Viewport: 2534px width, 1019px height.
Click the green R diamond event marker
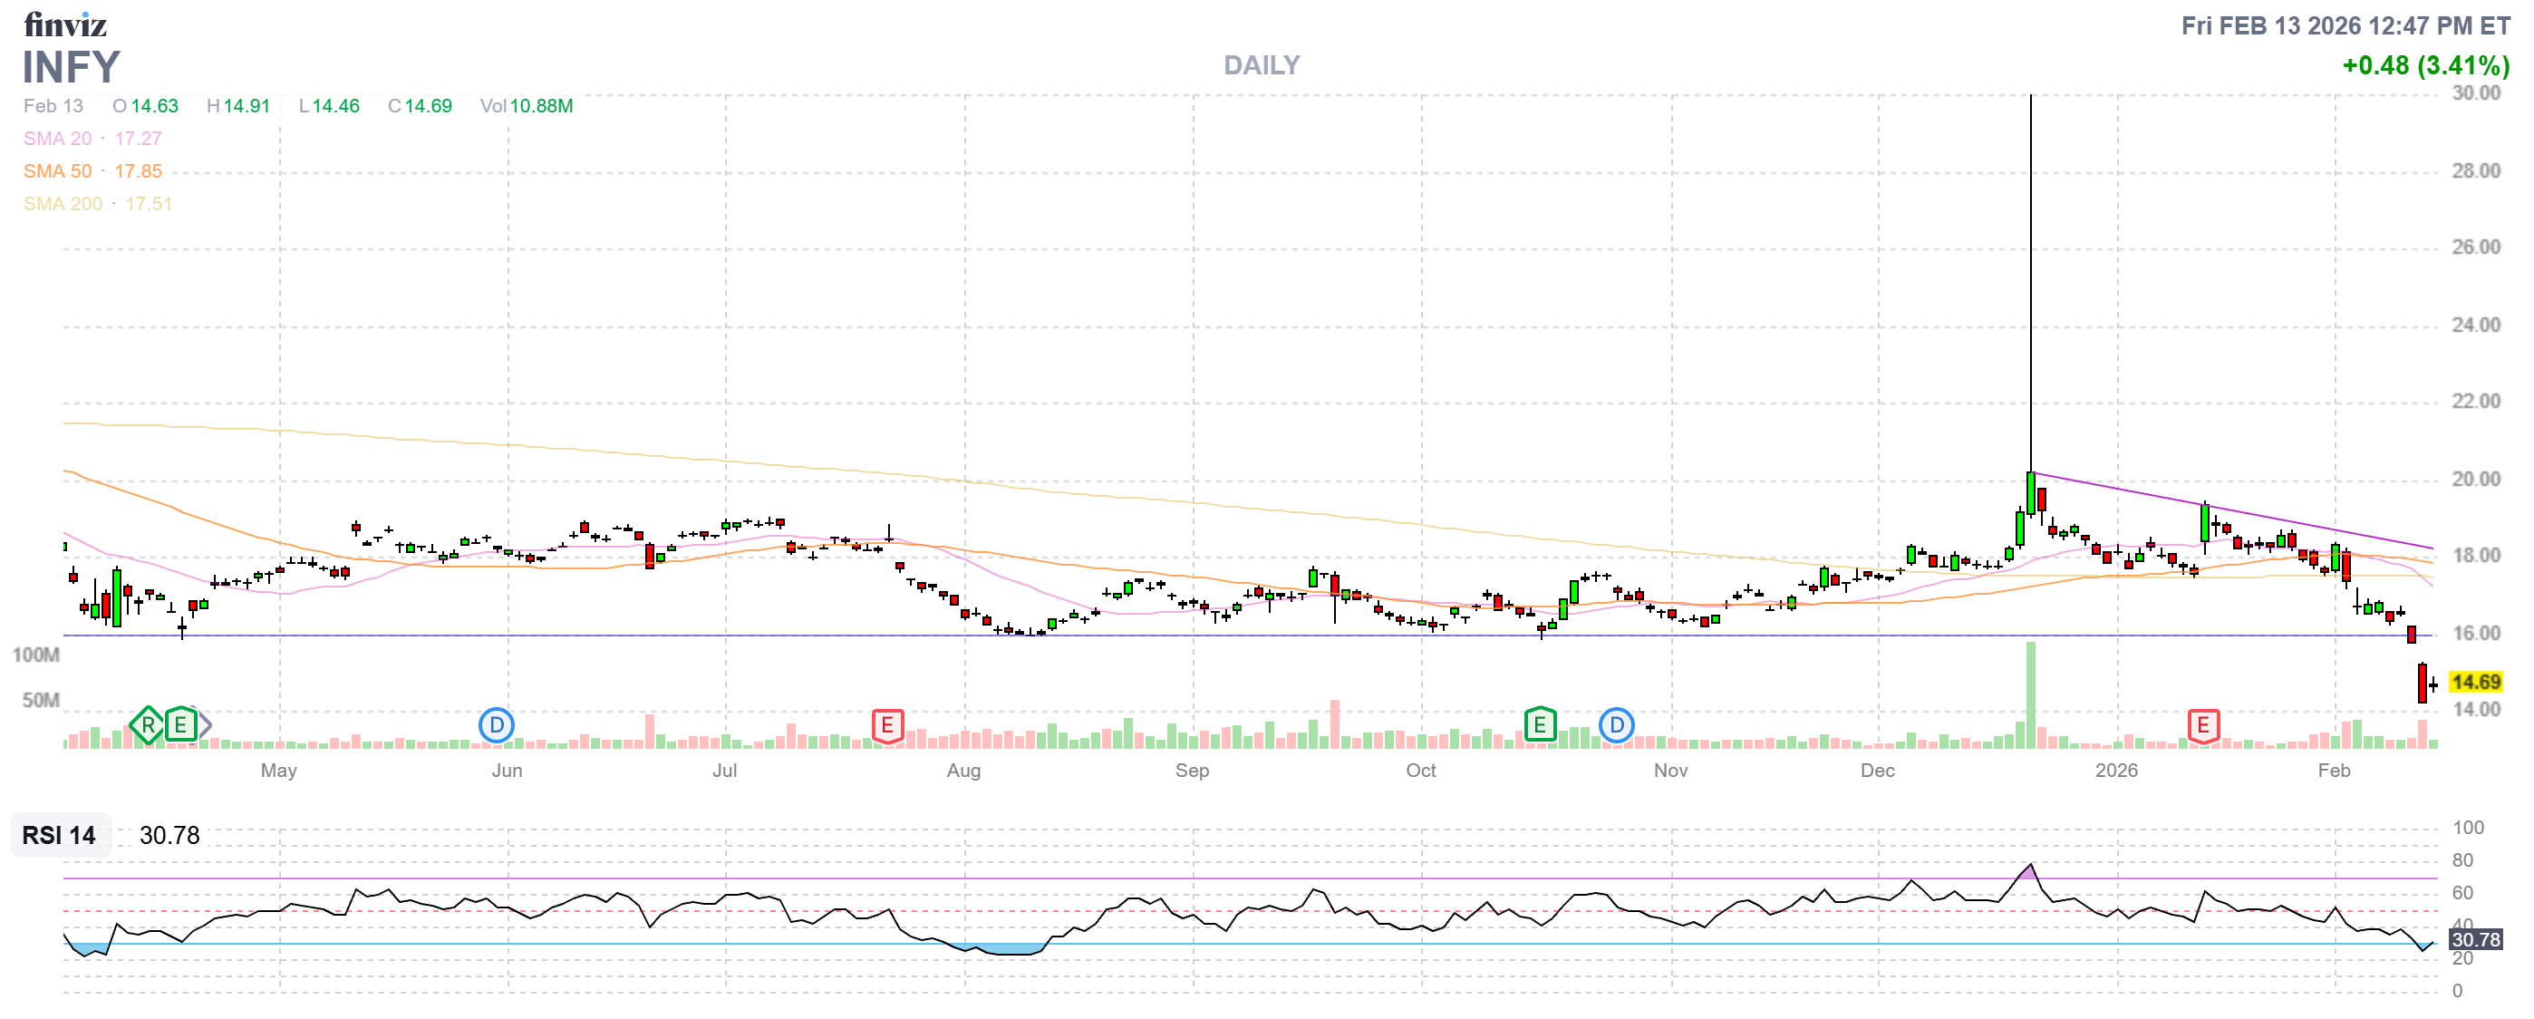coord(148,726)
